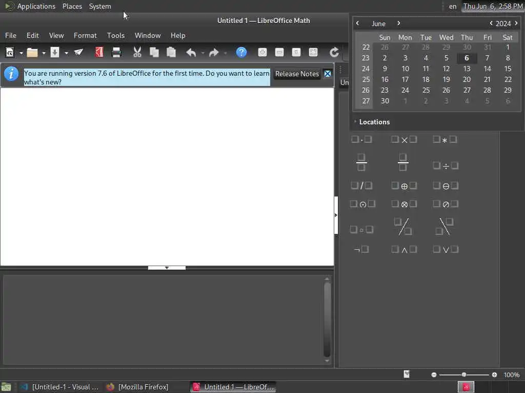Insert concatenate small circle operator element
The width and height of the screenshot is (525, 393).
[x=361, y=230]
